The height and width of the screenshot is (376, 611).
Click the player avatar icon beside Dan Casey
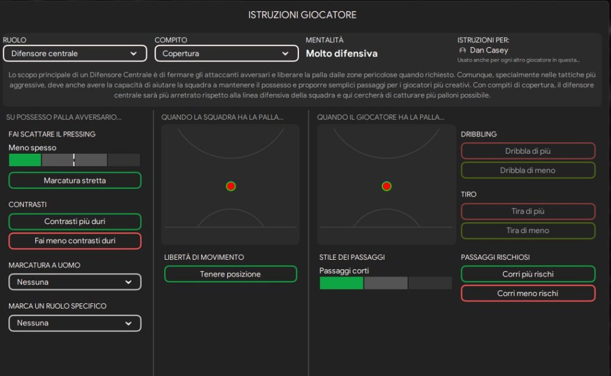pyautogui.click(x=462, y=51)
